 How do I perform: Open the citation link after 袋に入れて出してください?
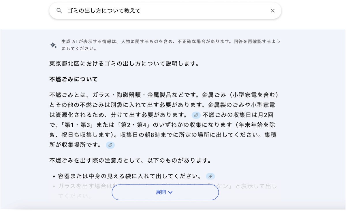(210, 176)
